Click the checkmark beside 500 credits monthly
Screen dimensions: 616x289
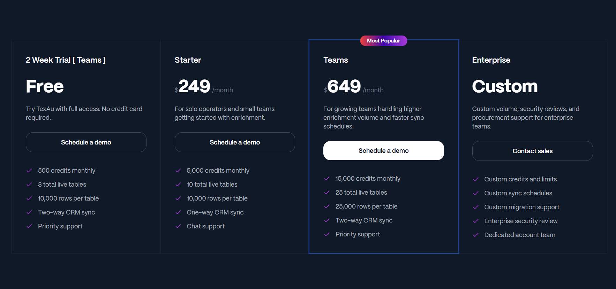tap(29, 171)
